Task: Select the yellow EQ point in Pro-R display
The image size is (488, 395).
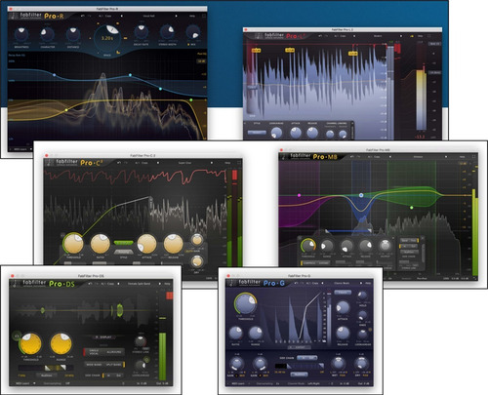Action: pyautogui.click(x=66, y=110)
